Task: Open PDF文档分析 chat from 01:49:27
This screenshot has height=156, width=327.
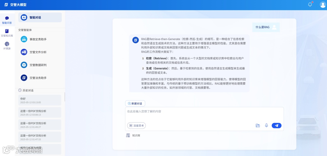Action: [x=40, y=125]
